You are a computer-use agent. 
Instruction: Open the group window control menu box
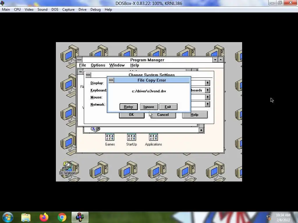click(80, 72)
